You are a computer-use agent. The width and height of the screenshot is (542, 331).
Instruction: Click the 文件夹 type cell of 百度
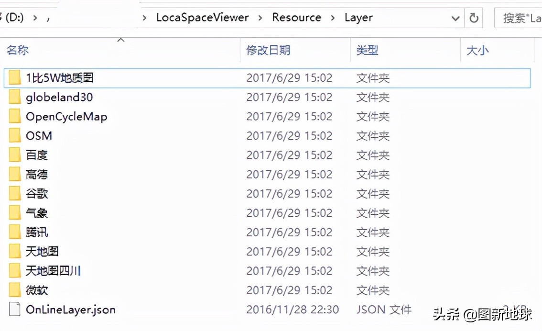click(373, 155)
